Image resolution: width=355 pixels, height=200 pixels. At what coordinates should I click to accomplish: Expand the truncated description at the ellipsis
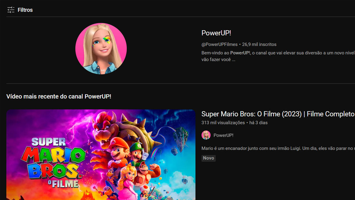(x=233, y=60)
